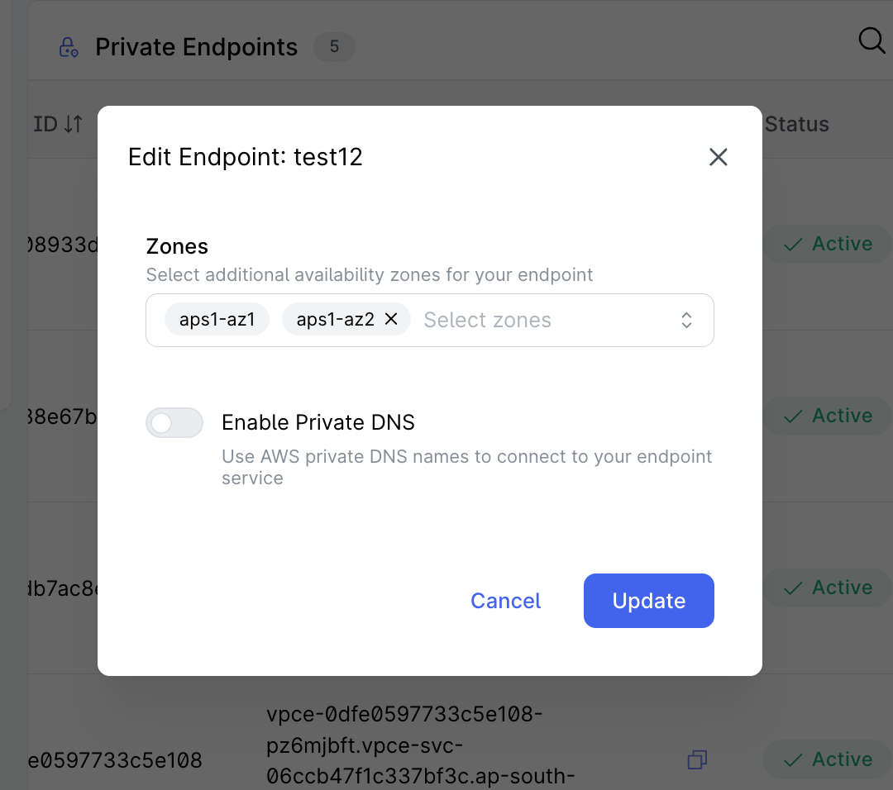Open the Select zones dropdown
Viewport: 893px width, 790px height.
pos(488,320)
